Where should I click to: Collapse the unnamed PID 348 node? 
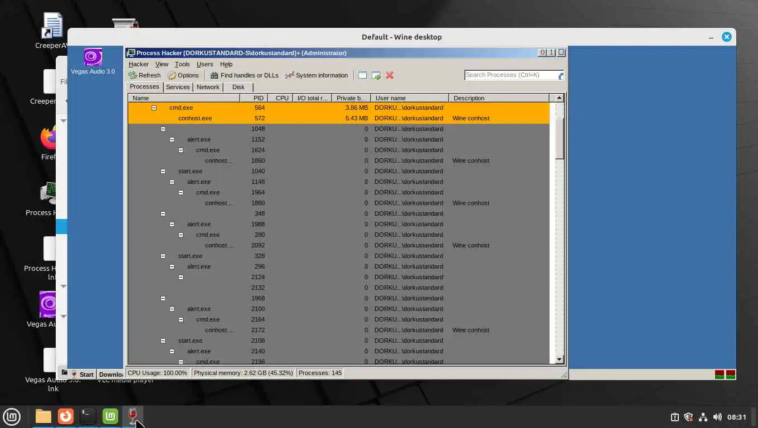pos(163,213)
